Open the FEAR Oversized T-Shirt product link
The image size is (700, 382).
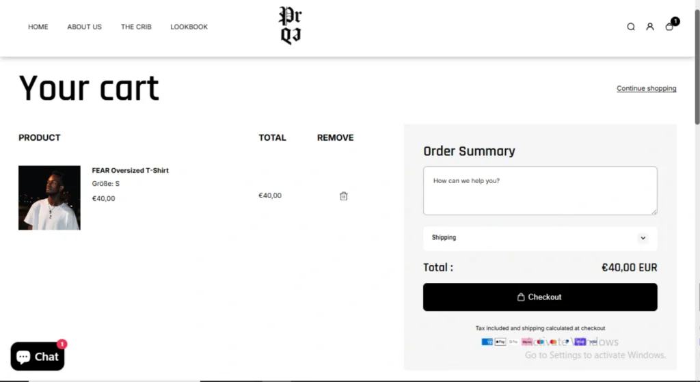(130, 170)
